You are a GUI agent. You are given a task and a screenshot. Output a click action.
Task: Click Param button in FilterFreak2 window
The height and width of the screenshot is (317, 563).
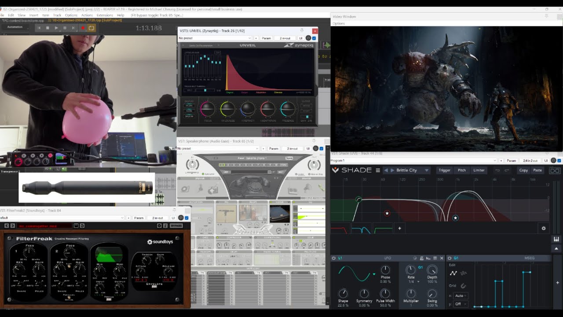139,218
